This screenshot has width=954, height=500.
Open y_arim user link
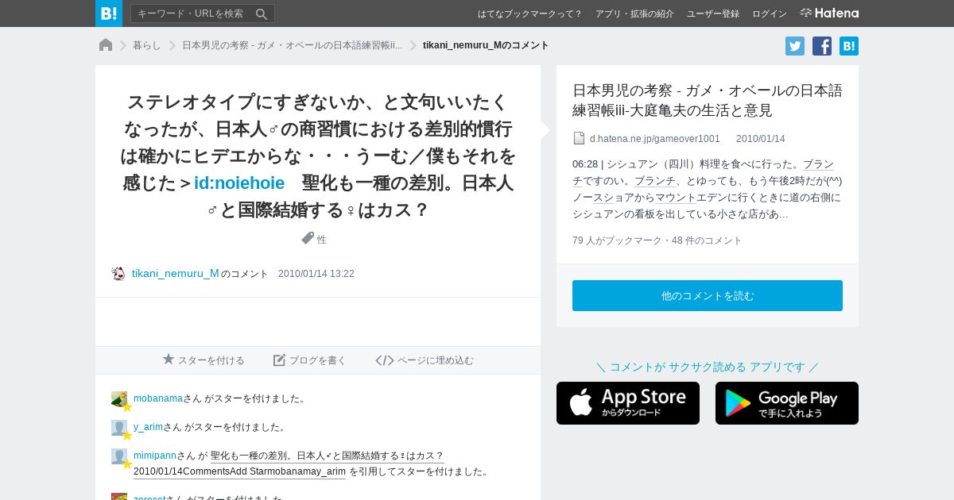(148, 427)
